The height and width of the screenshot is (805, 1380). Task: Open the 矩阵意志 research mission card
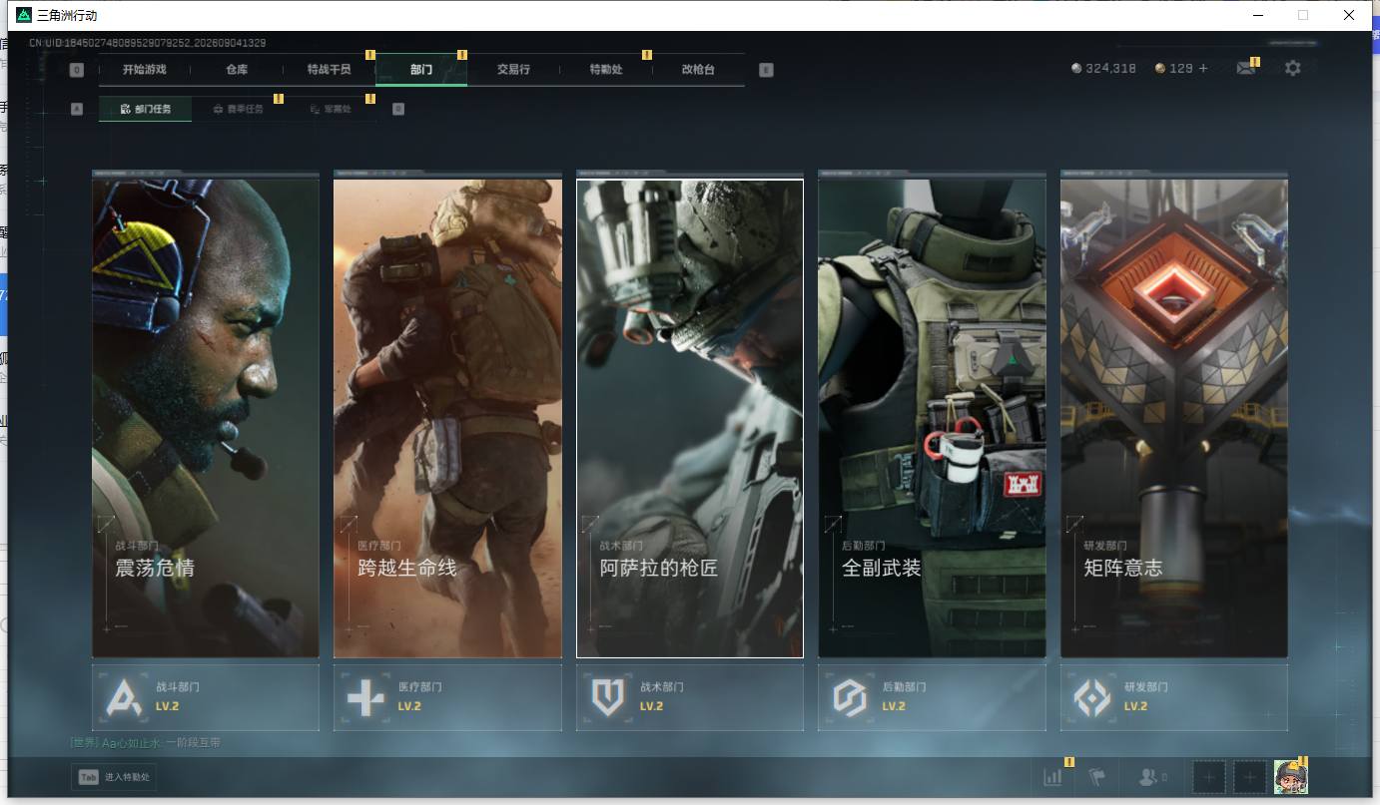tap(1174, 418)
